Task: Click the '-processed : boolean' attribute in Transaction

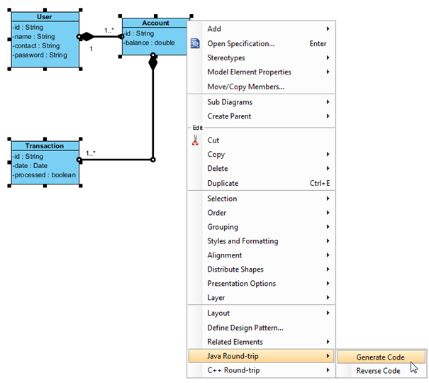Action: coord(44,175)
